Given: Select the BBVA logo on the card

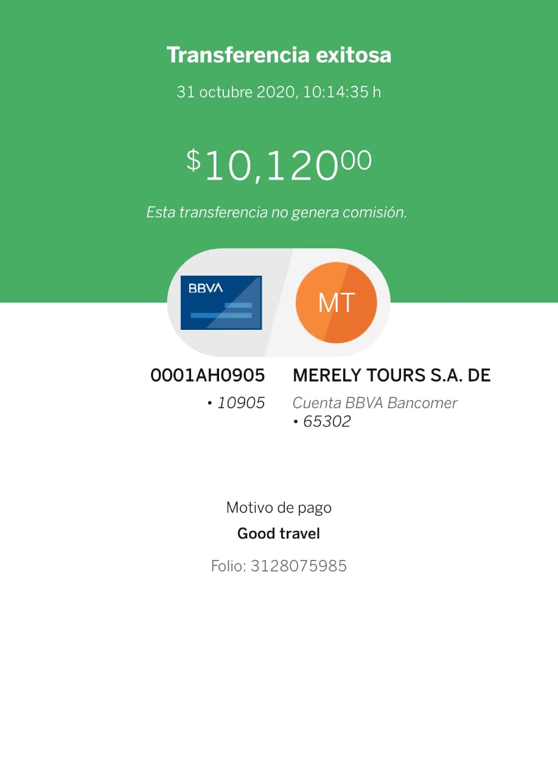Looking at the screenshot, I should click(206, 288).
